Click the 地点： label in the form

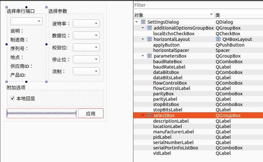(17, 57)
